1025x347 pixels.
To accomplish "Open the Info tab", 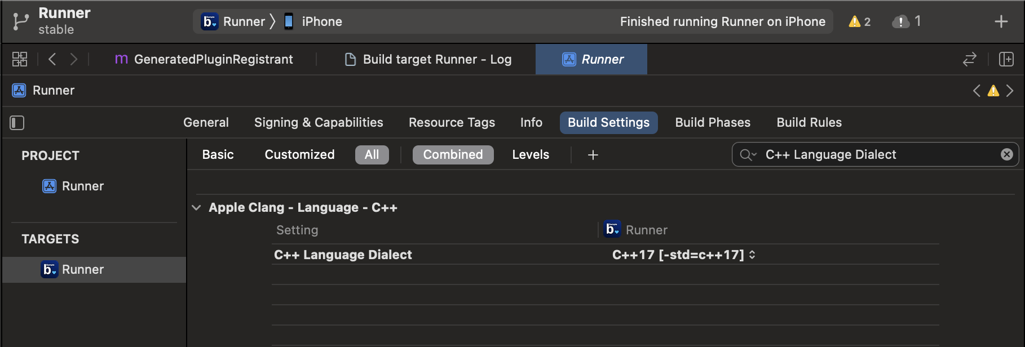I will coord(531,122).
